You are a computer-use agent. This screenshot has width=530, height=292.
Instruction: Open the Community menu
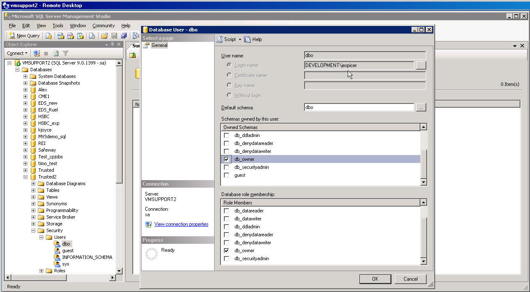pyautogui.click(x=104, y=26)
